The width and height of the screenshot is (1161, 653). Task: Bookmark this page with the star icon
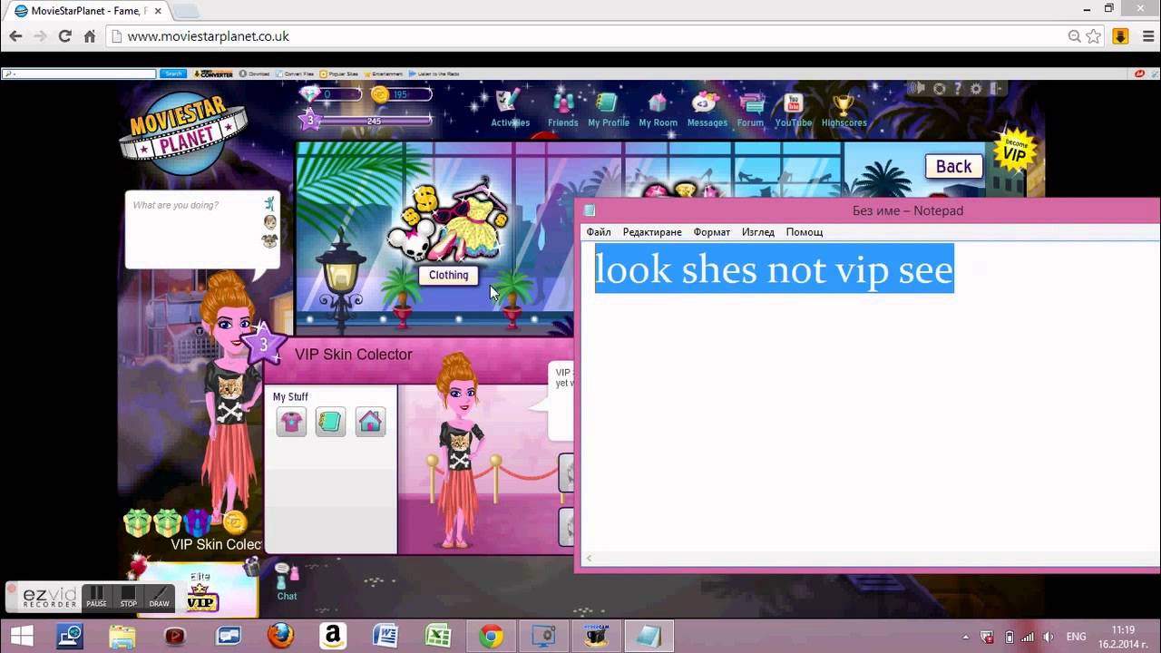pos(1094,36)
